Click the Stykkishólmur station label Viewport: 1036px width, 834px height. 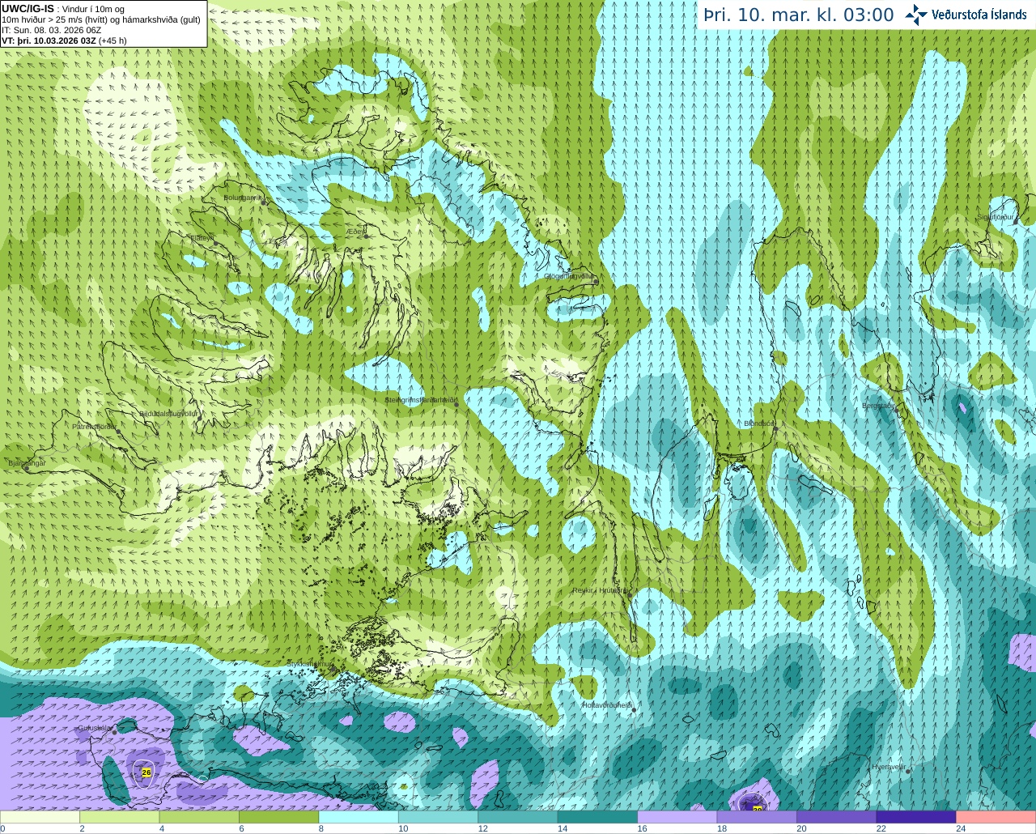pos(309,664)
